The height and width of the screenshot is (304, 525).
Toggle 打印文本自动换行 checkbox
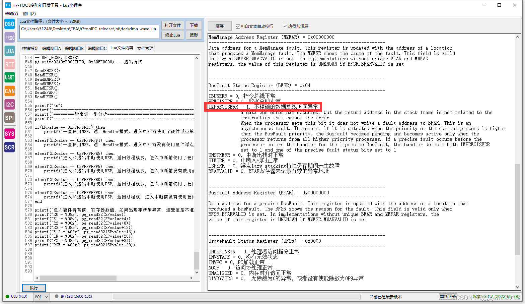click(x=238, y=26)
